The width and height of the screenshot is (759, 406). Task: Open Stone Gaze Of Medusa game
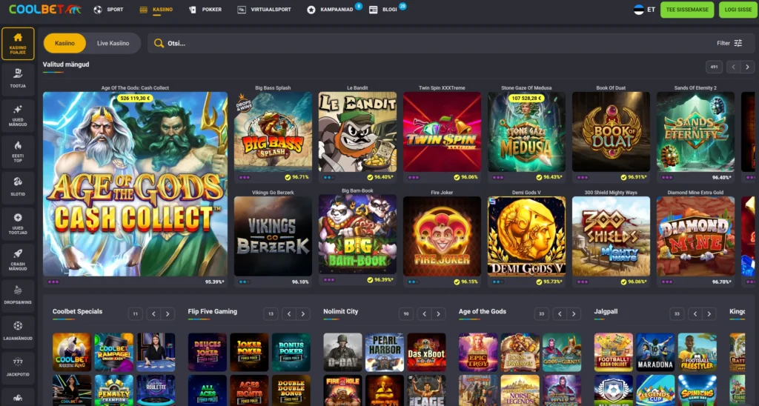click(526, 132)
